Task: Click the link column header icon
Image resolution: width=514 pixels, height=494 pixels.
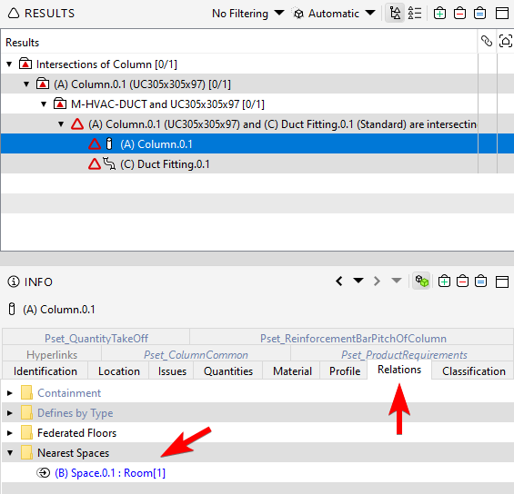Action: point(487,41)
